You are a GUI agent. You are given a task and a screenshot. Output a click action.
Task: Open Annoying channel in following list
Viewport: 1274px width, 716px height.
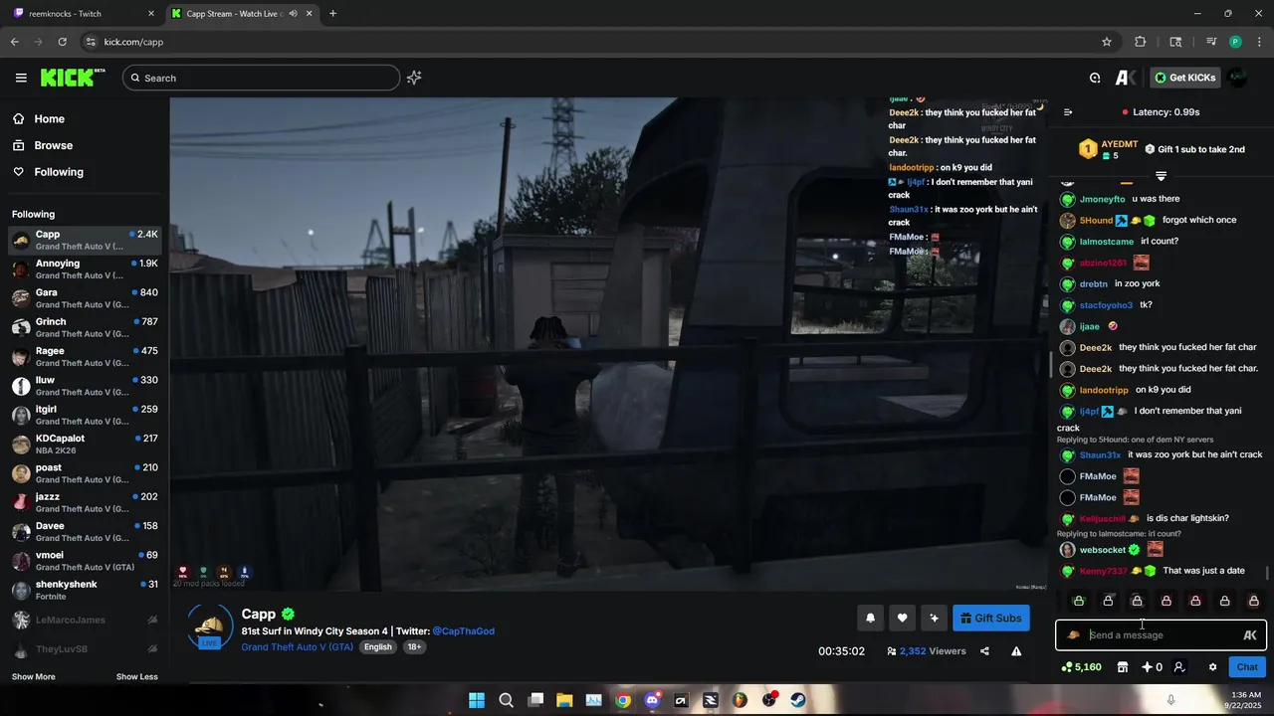(x=85, y=269)
